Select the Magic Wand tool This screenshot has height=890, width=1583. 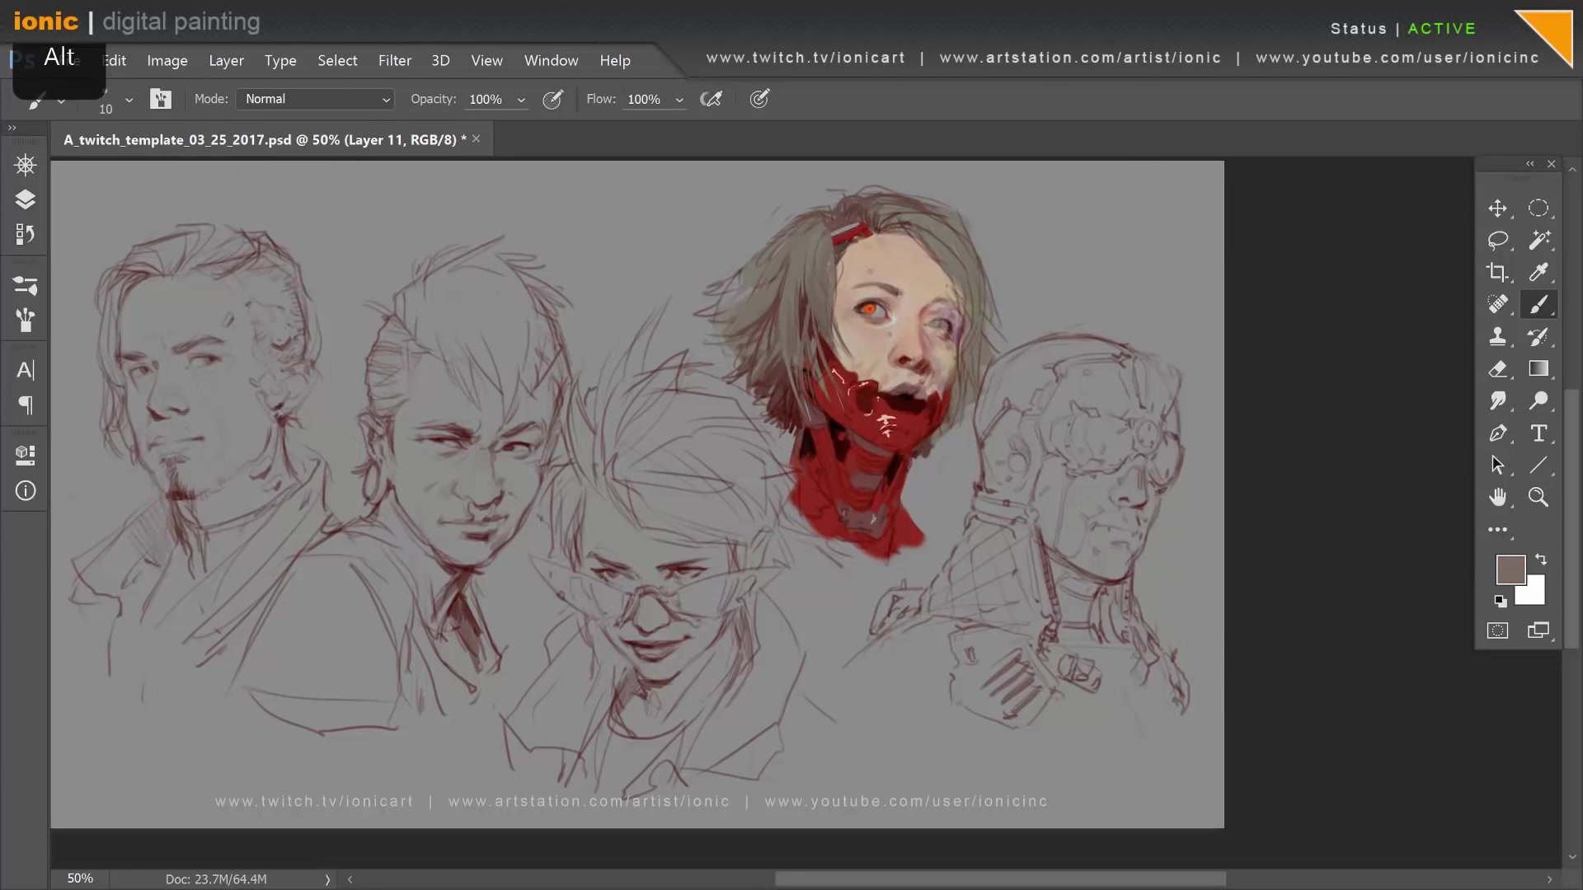click(x=1538, y=240)
